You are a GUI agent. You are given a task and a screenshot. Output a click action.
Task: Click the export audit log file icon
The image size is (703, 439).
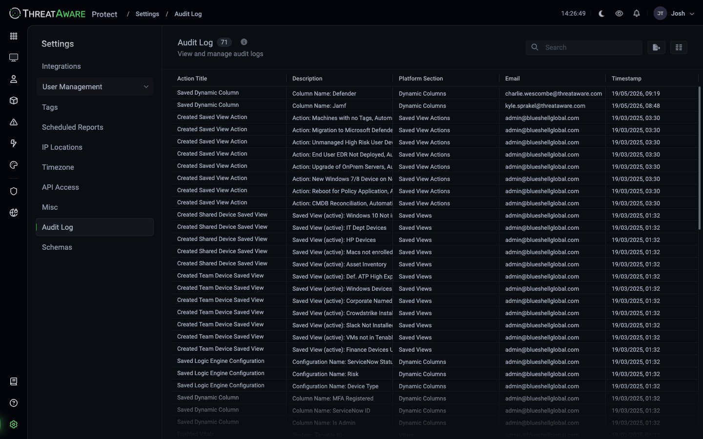pos(656,47)
